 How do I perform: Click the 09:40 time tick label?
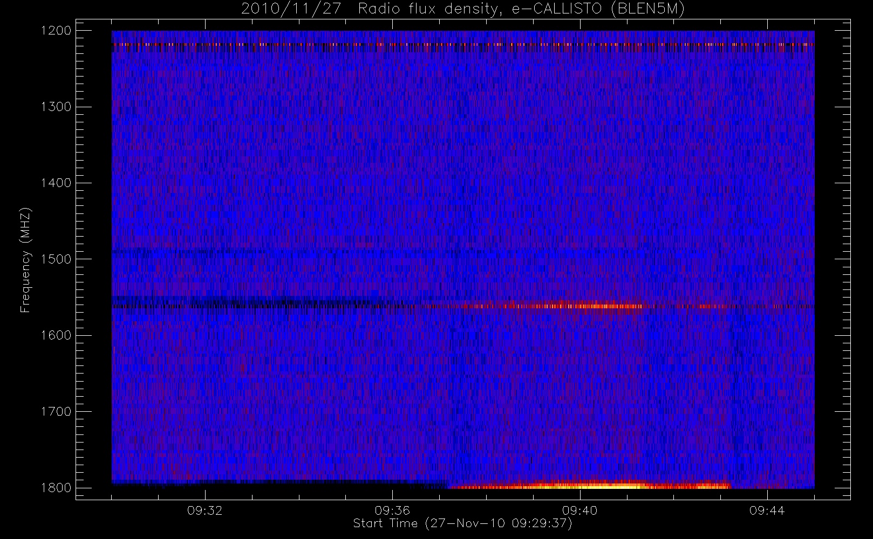579,510
